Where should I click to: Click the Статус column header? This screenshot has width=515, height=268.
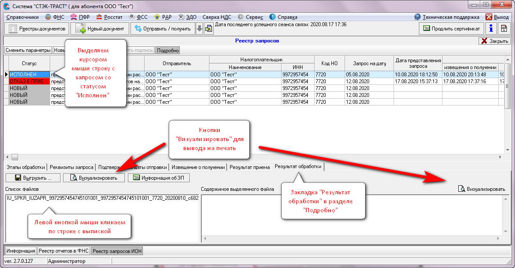[x=29, y=63]
